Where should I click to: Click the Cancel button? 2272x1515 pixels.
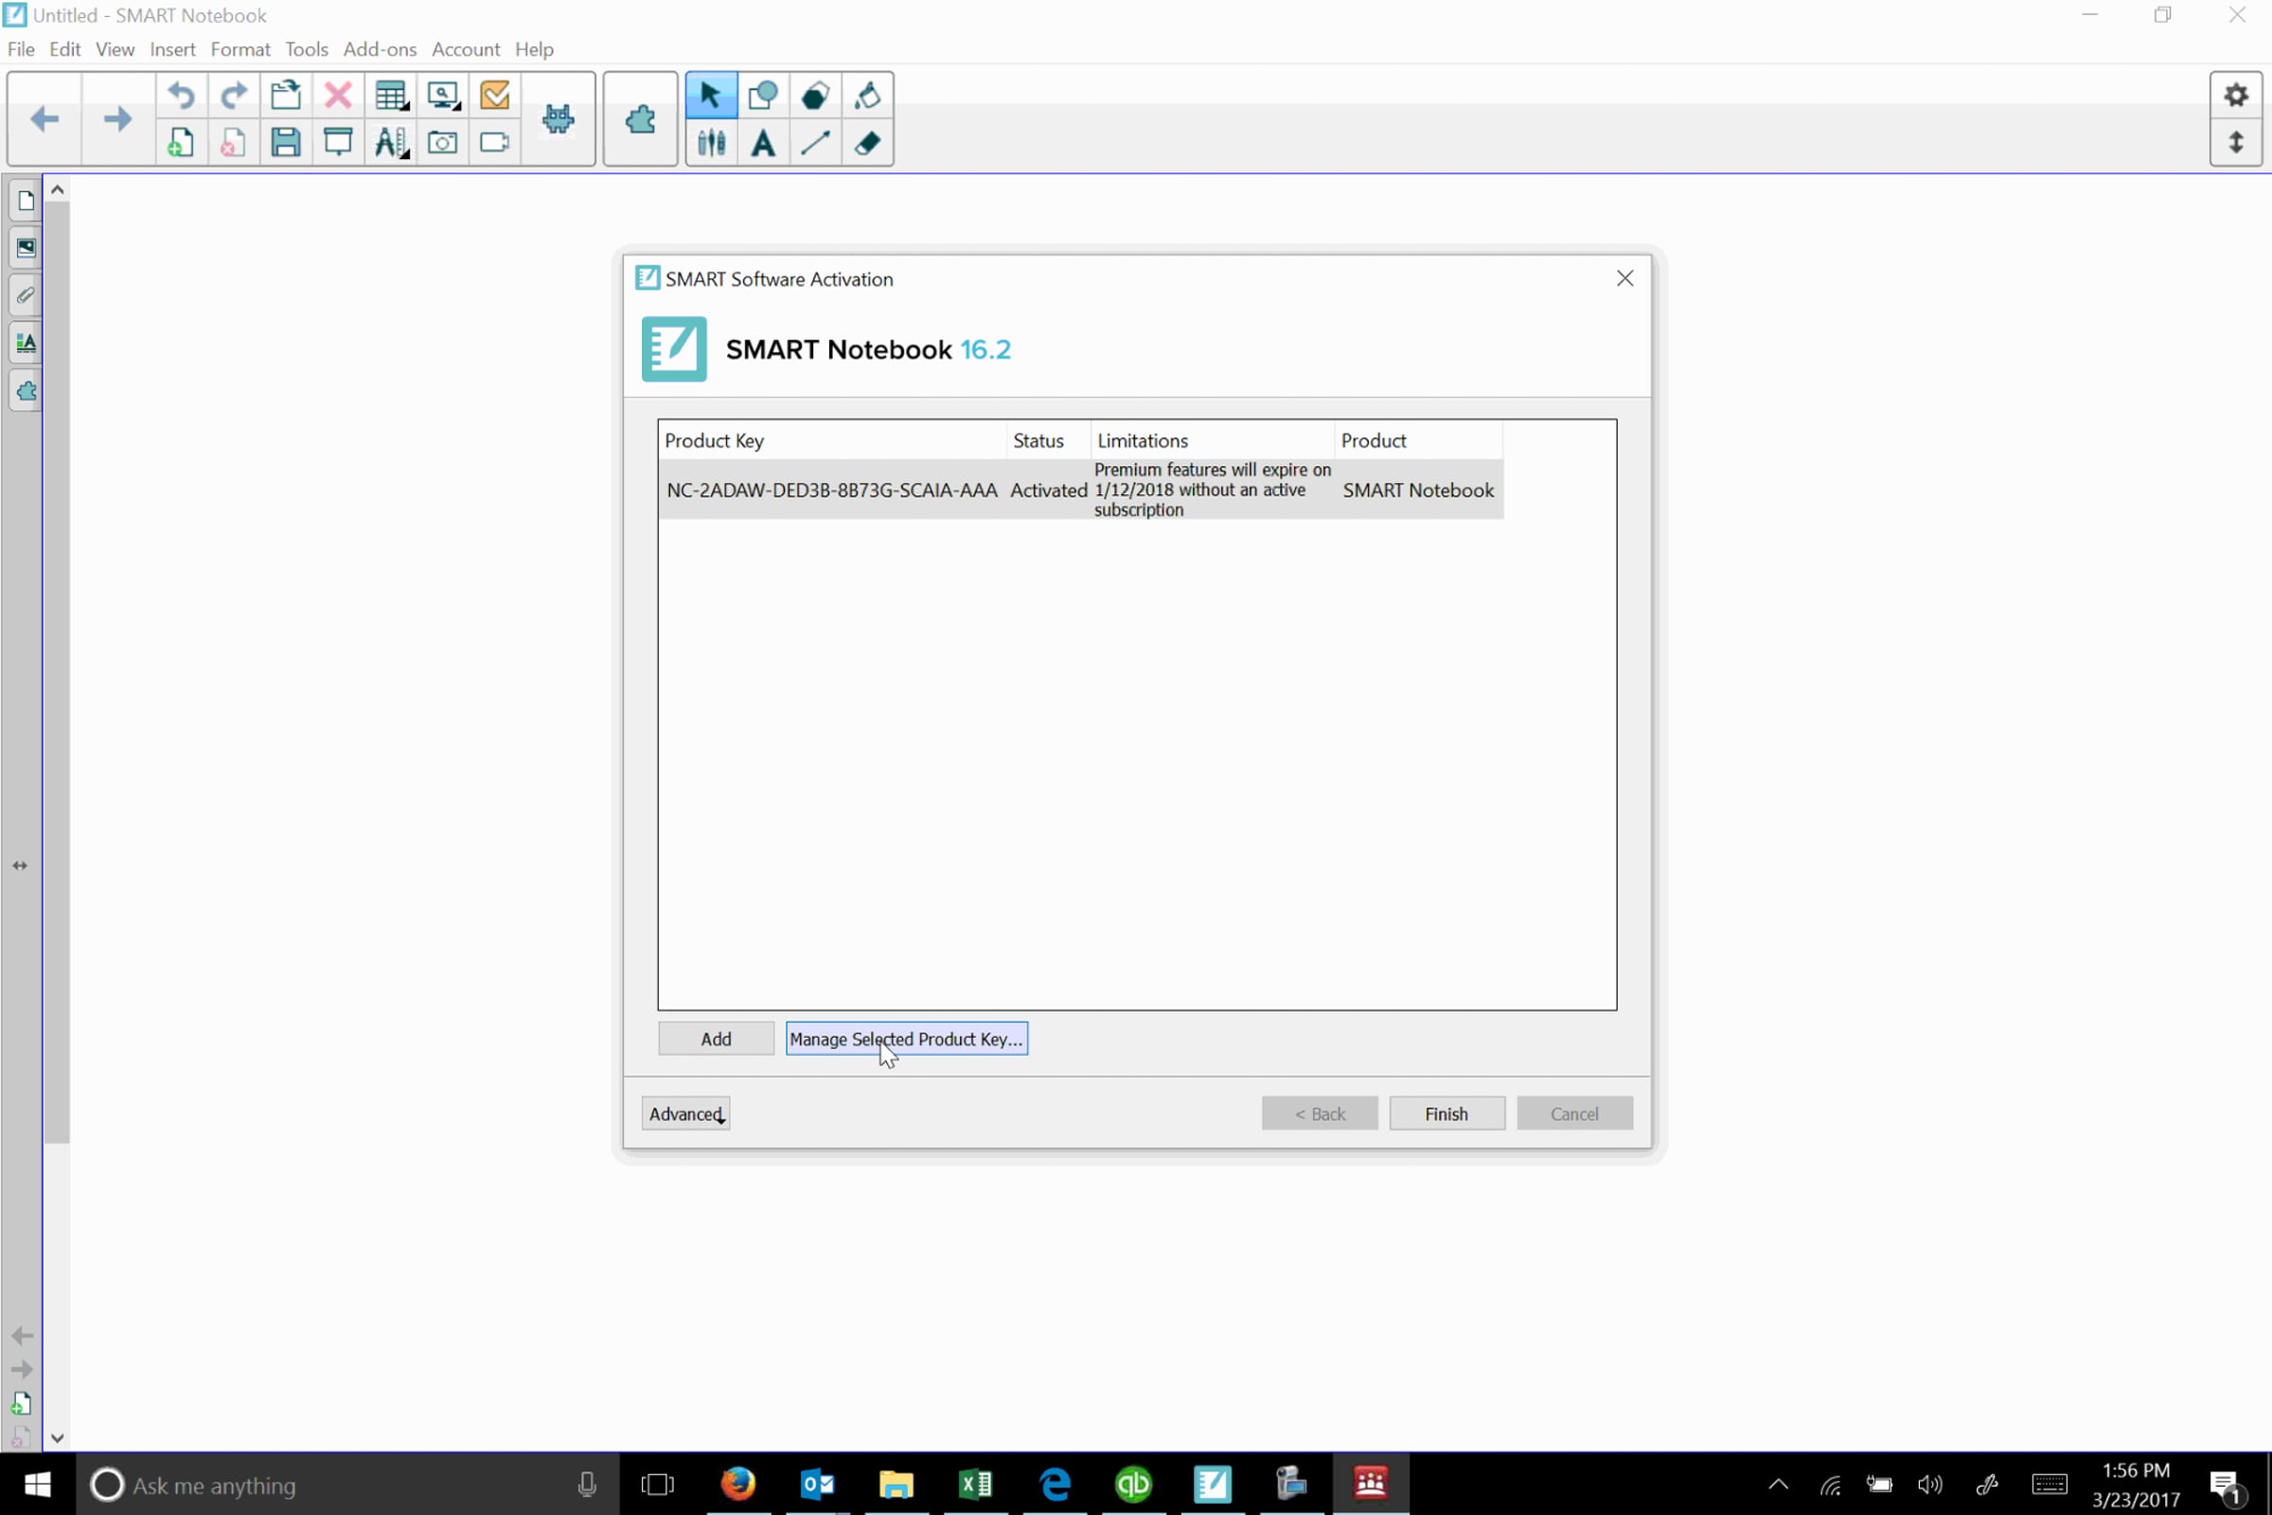[x=1574, y=1114]
